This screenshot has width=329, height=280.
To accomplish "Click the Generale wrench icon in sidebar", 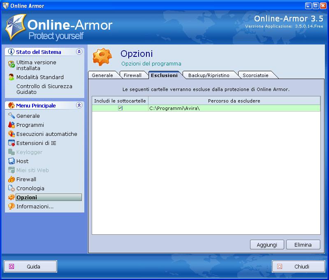I will click(12, 116).
